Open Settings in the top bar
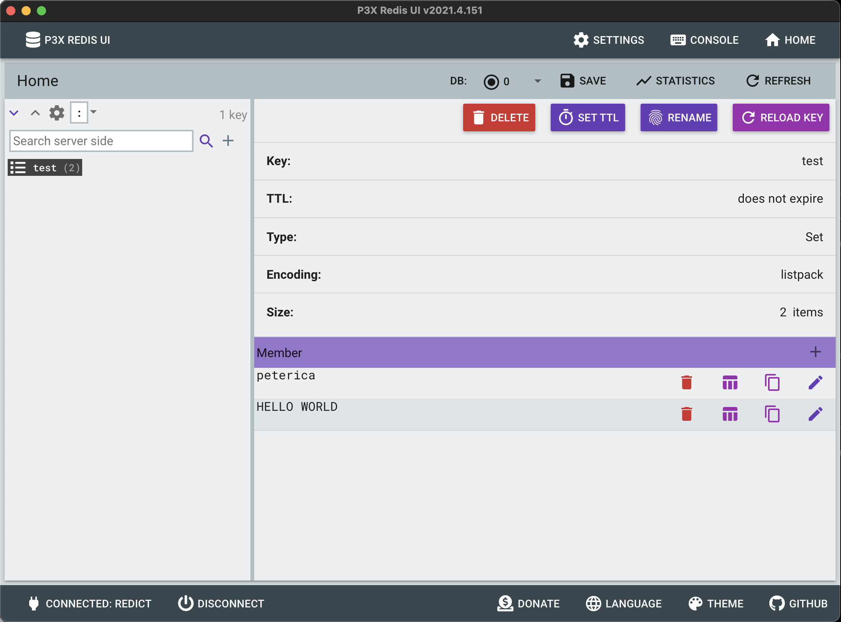 (x=609, y=40)
